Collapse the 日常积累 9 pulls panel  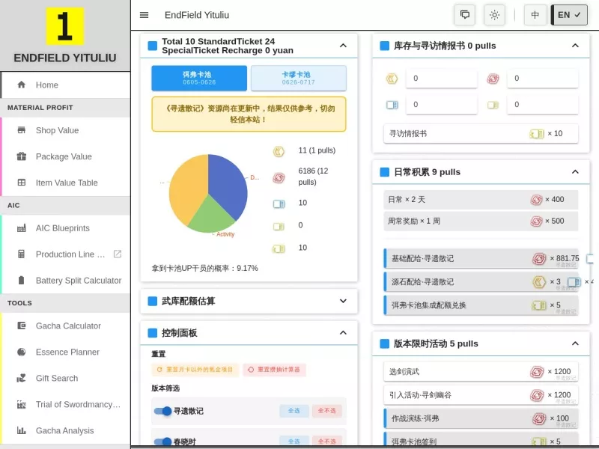pos(575,172)
